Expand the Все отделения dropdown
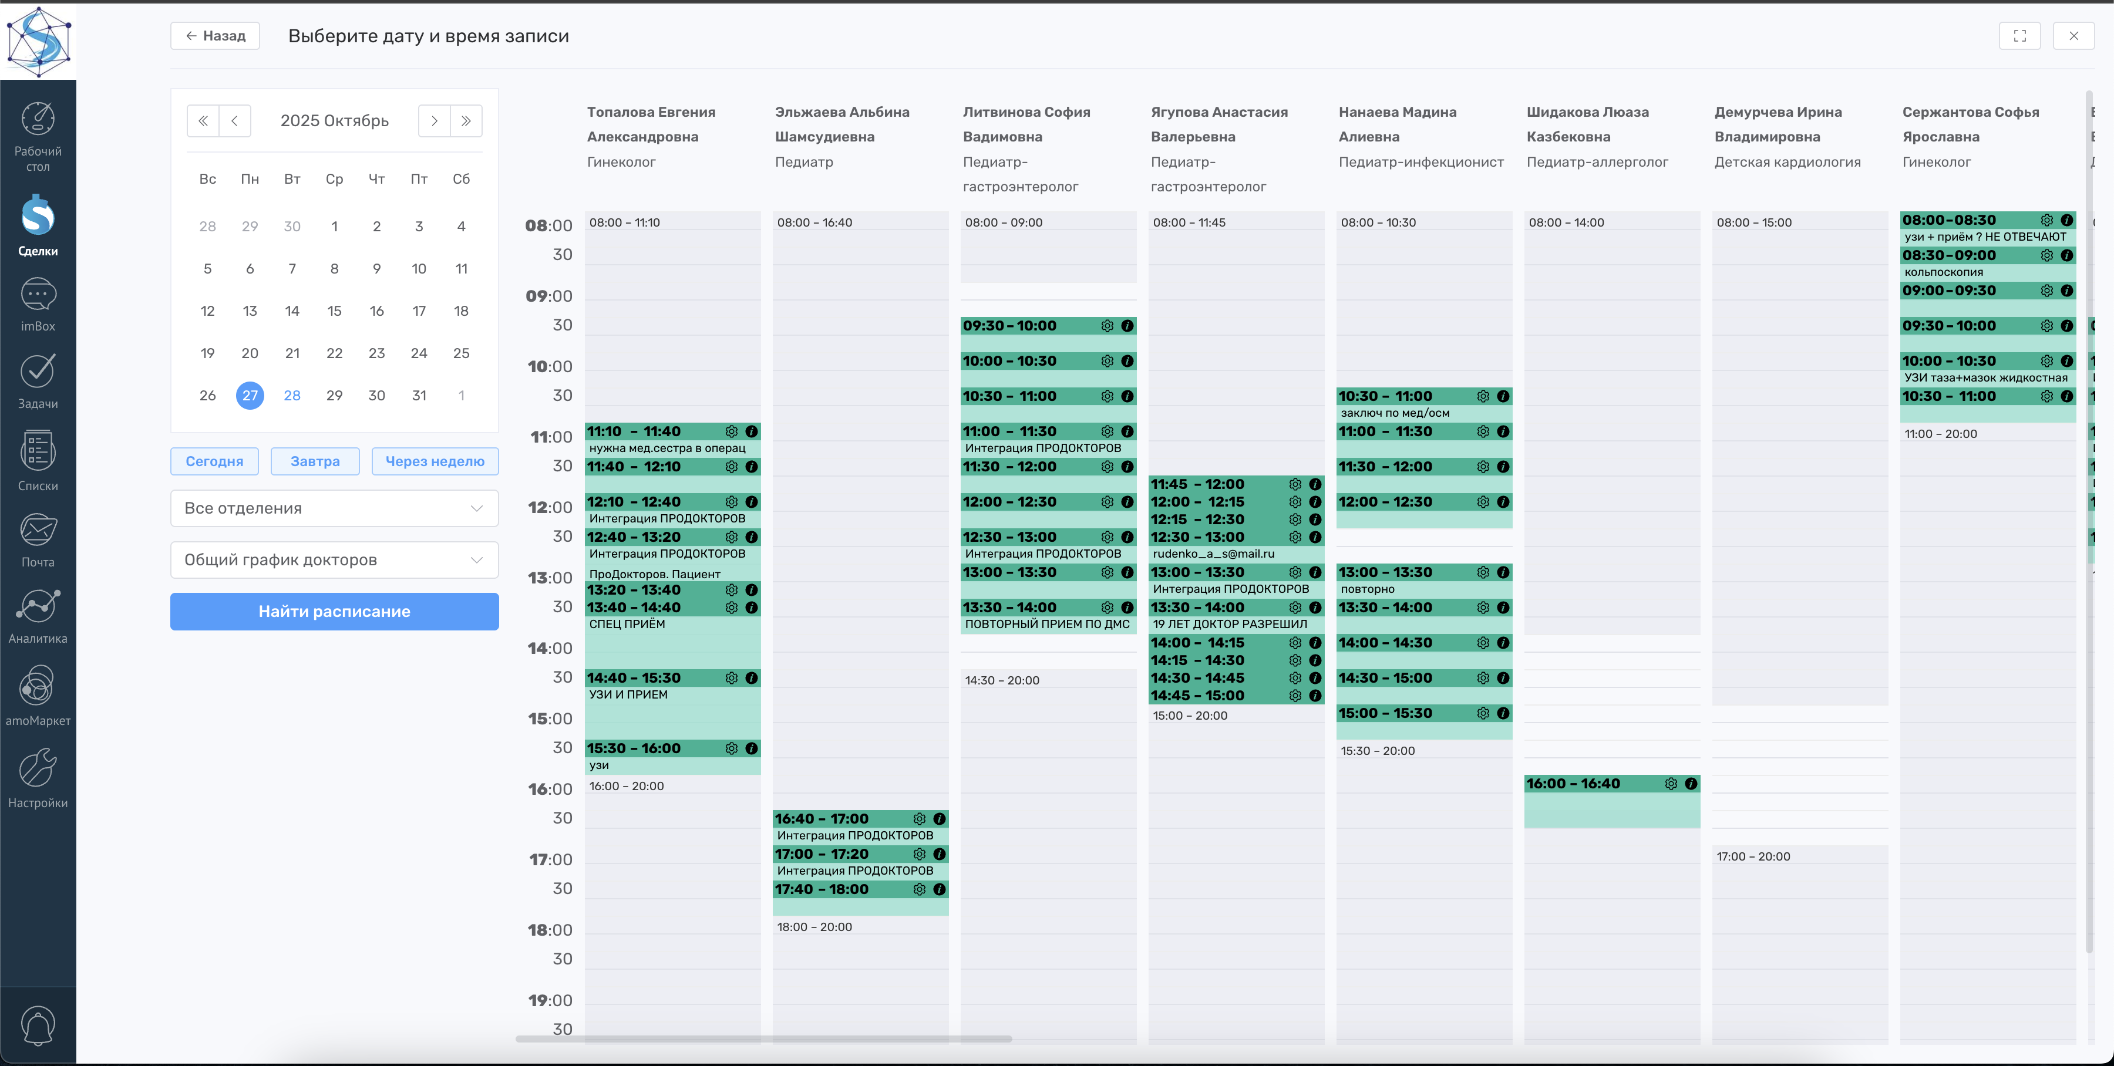 (x=334, y=508)
